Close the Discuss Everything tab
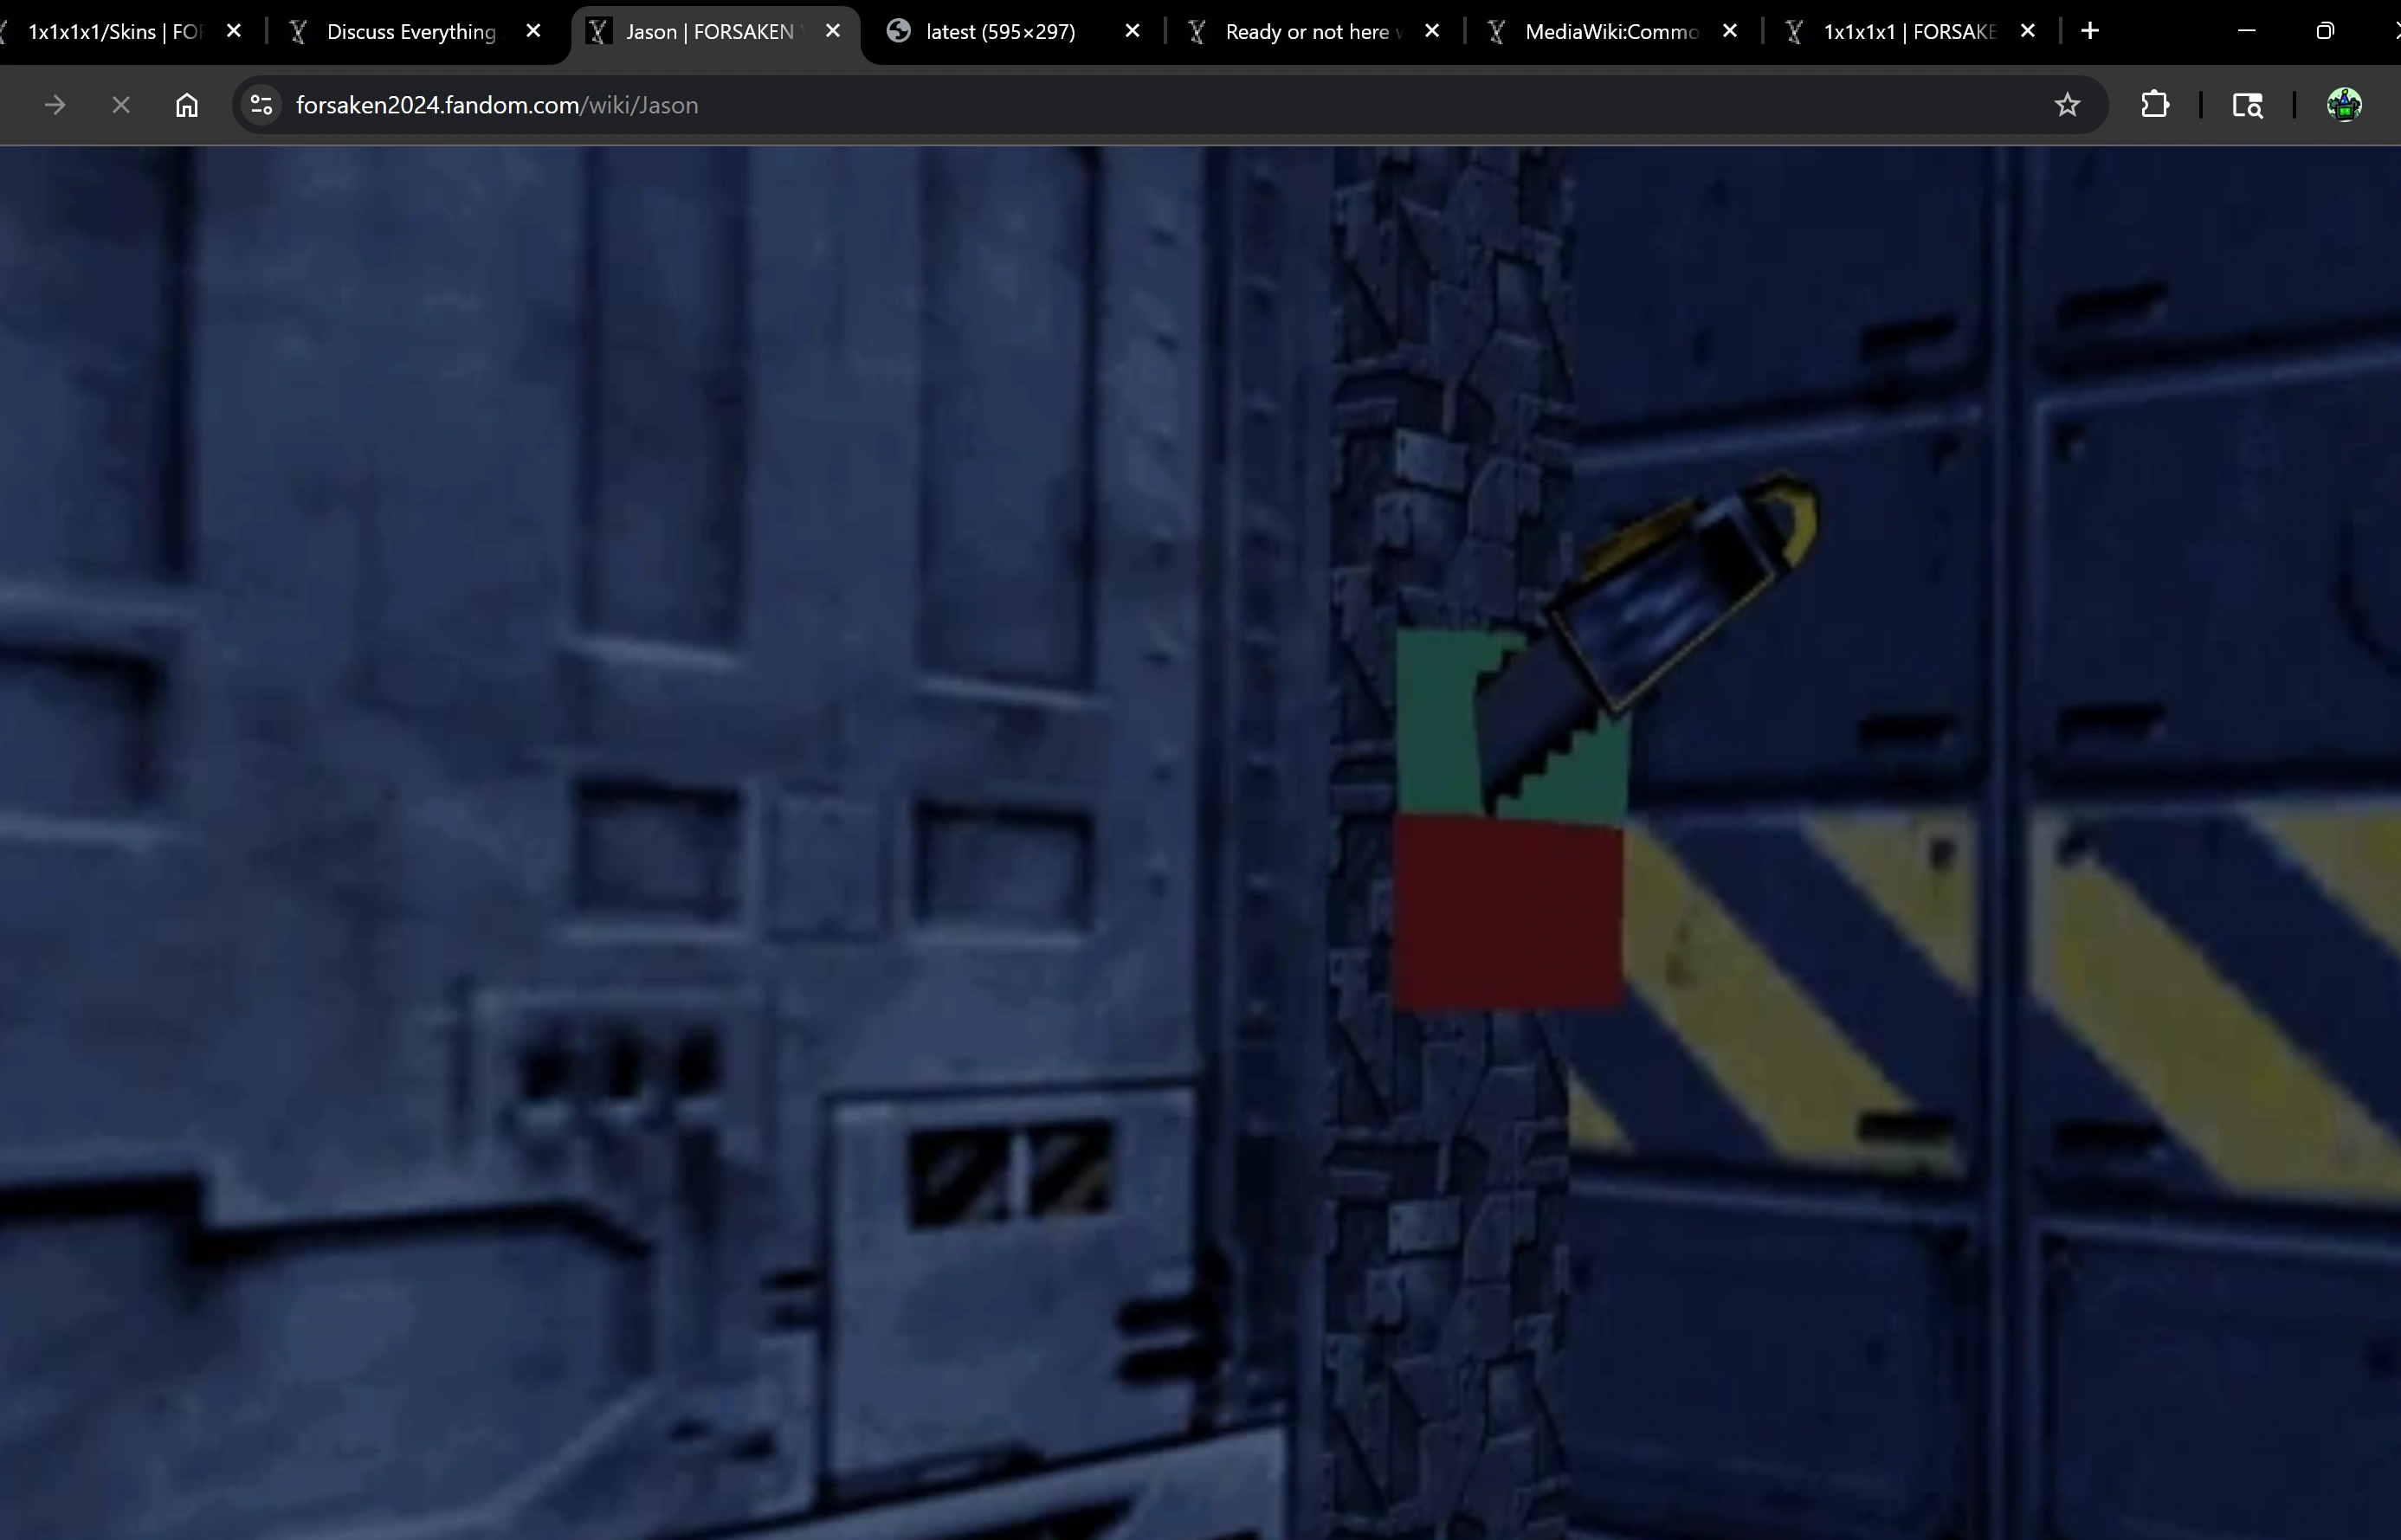The width and height of the screenshot is (2401, 1540). point(533,31)
